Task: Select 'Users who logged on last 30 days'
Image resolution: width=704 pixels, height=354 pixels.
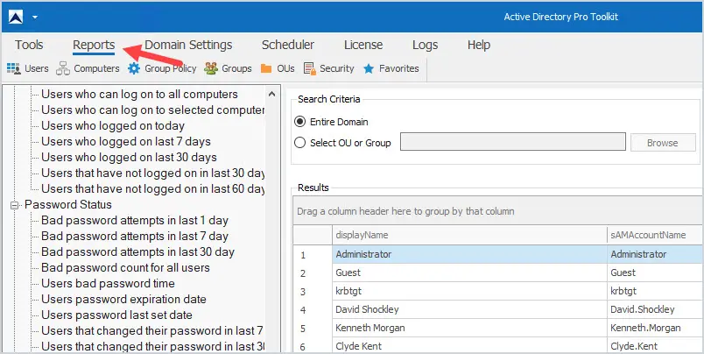Action: click(x=129, y=157)
